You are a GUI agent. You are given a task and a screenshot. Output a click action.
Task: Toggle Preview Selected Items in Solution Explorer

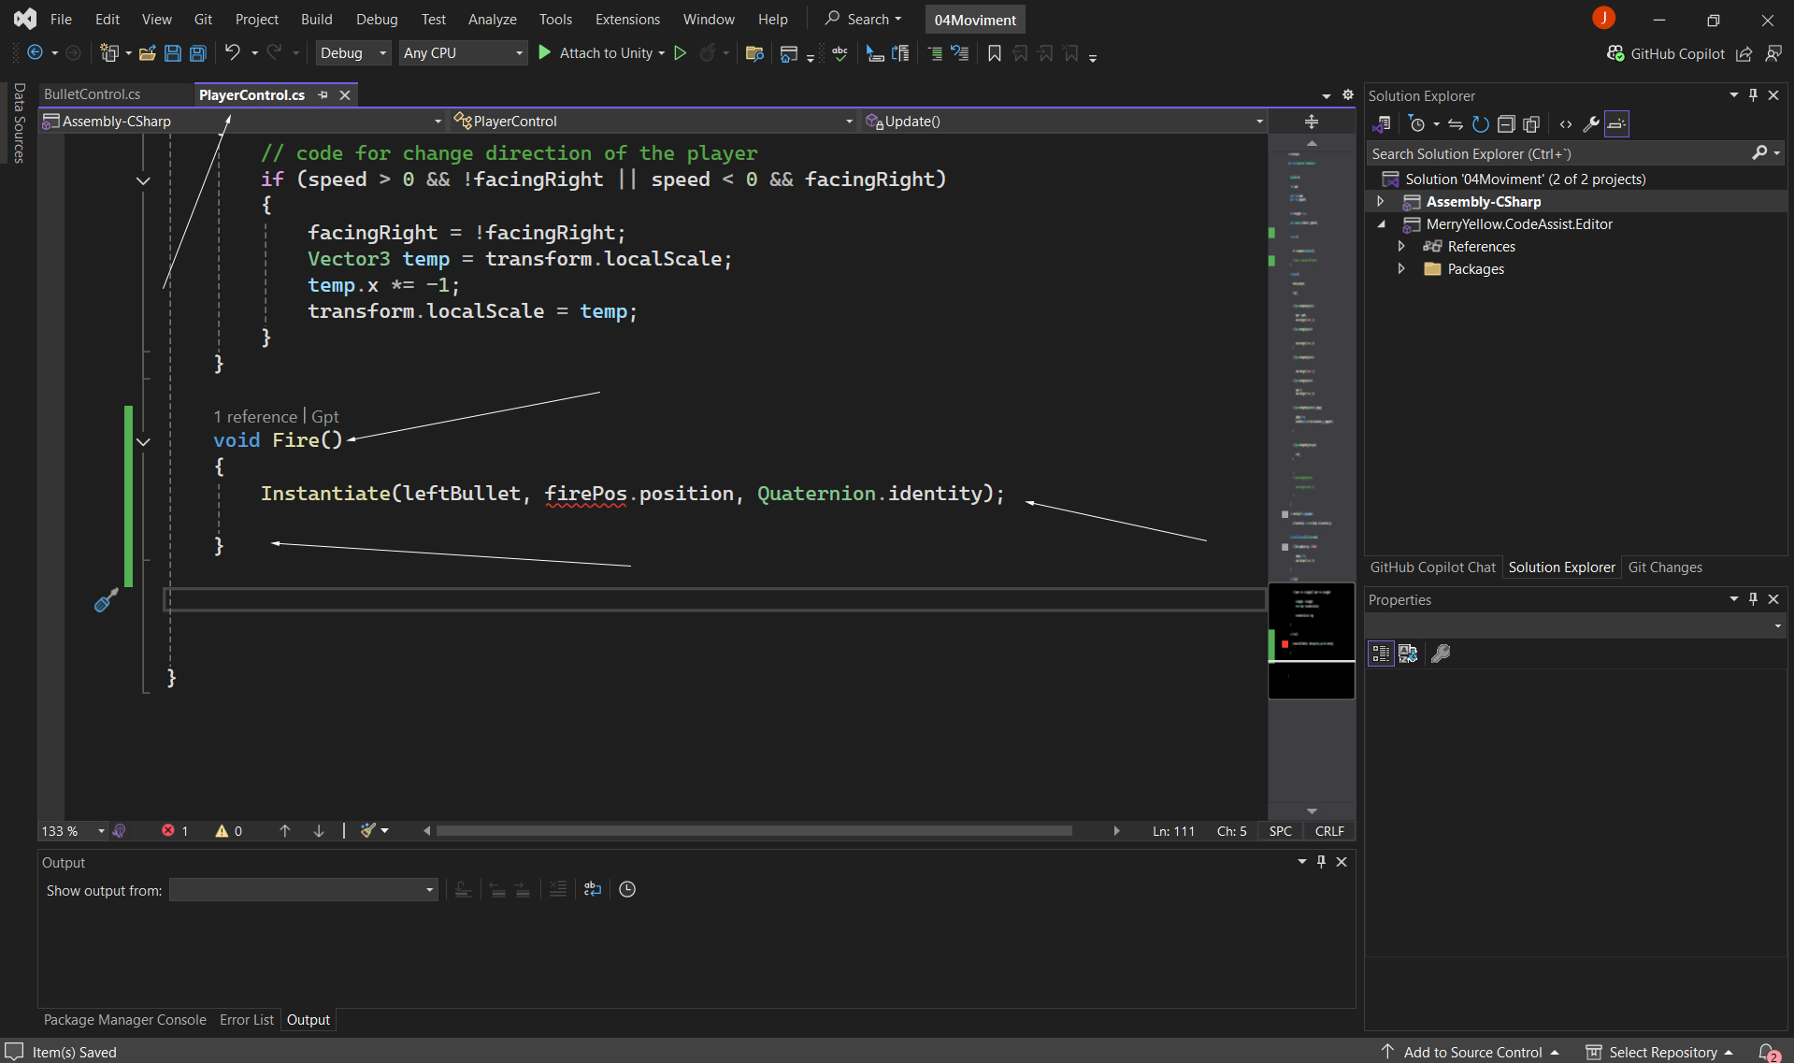click(x=1616, y=124)
